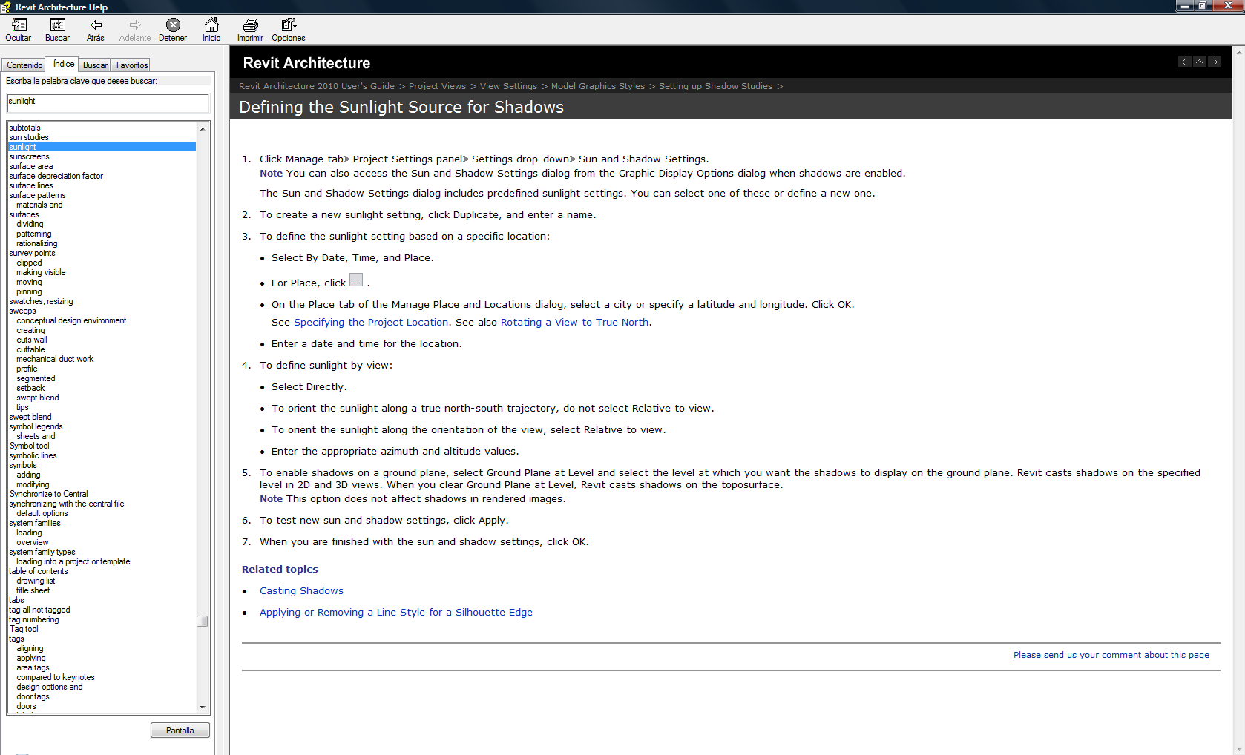Click the next topic arrow in header
This screenshot has height=755, width=1245.
[x=1215, y=62]
